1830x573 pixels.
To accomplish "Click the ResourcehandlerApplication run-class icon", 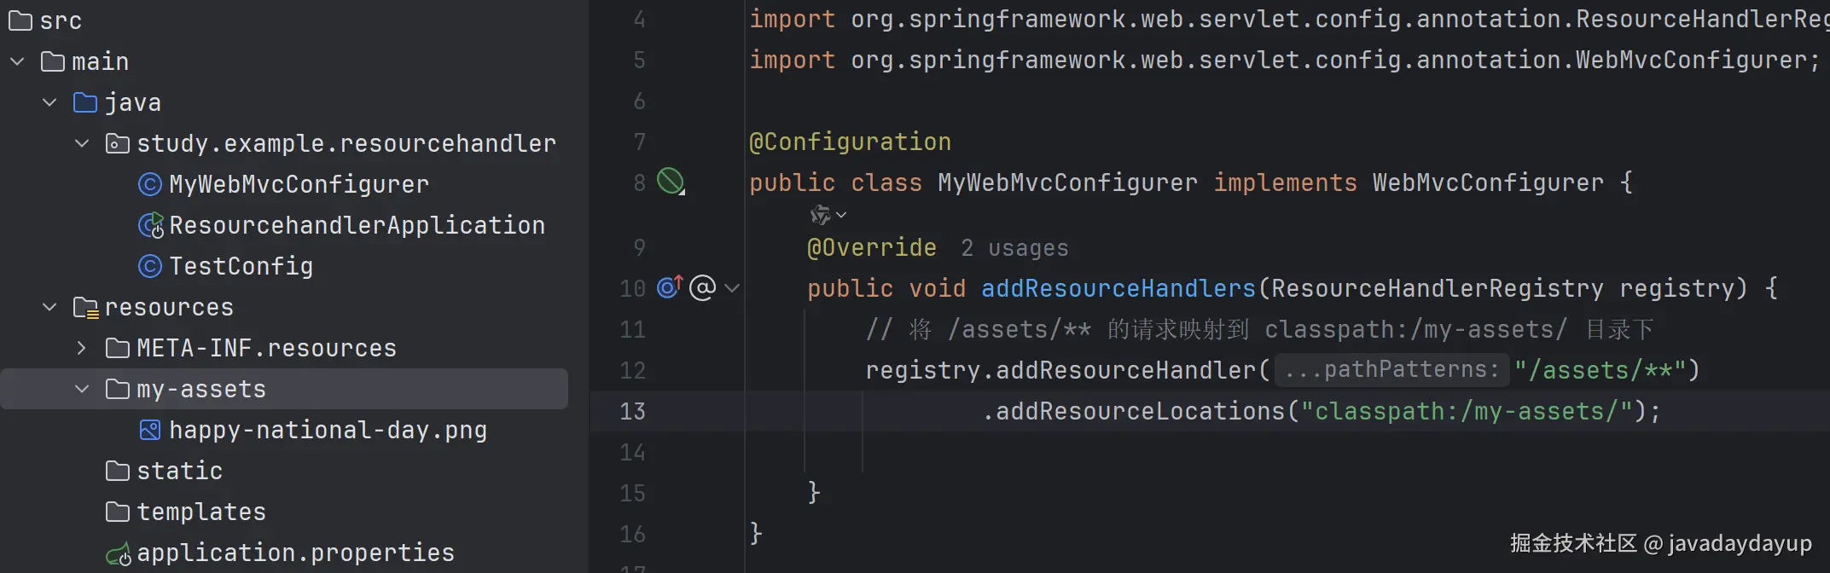I will [150, 225].
